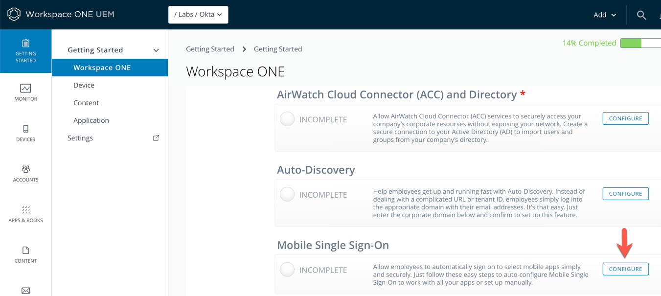The width and height of the screenshot is (661, 296).
Task: Click the Workspace ONE UEM logo icon
Action: pos(14,14)
